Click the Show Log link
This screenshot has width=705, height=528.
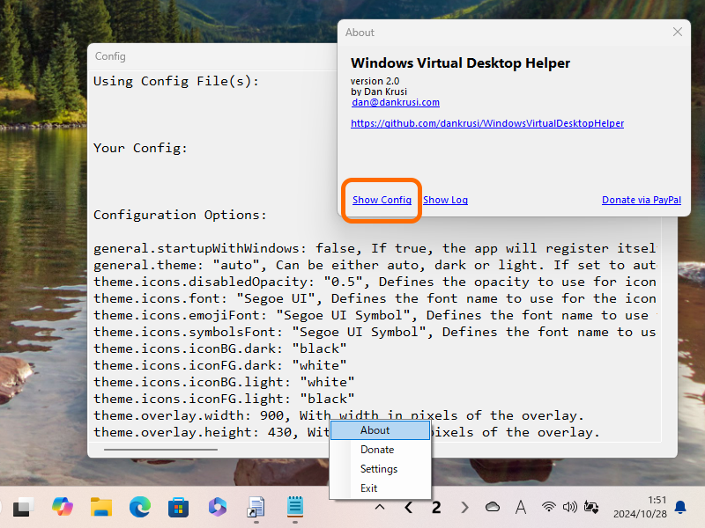point(445,200)
